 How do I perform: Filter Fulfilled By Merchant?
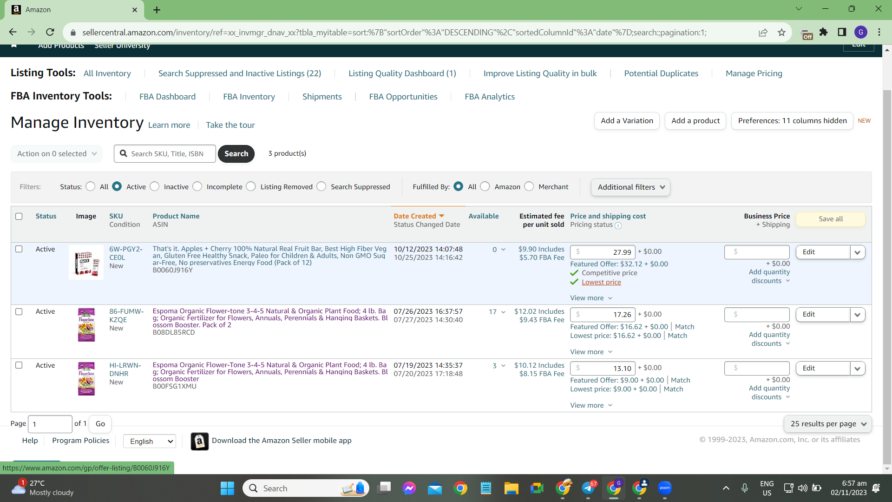click(529, 186)
